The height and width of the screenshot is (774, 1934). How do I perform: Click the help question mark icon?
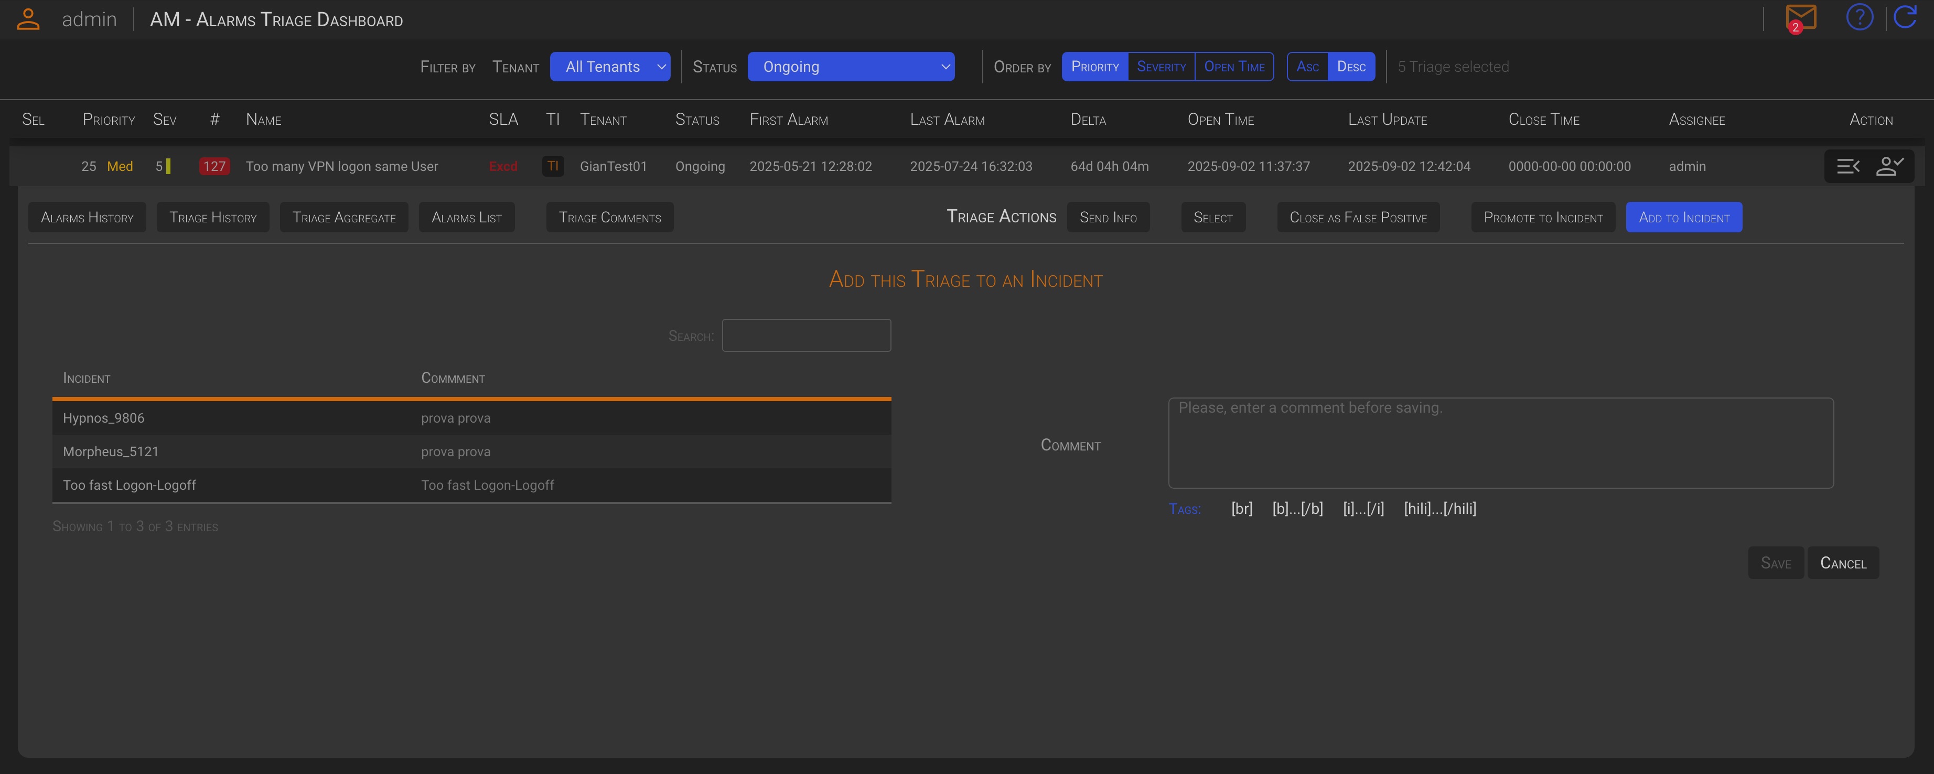[x=1859, y=17]
